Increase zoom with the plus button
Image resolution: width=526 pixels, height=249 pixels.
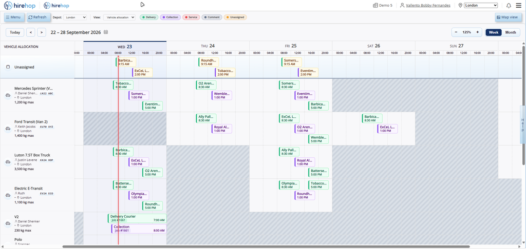[477, 32]
